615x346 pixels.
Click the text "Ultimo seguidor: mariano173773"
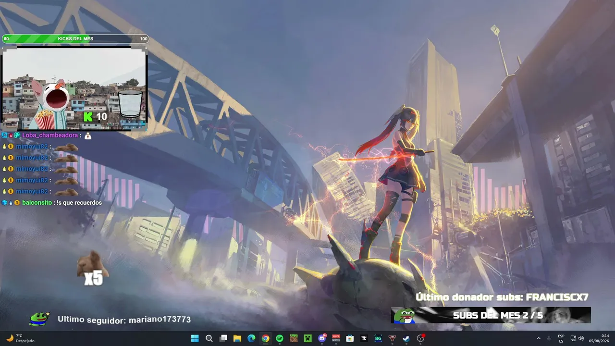(124, 319)
